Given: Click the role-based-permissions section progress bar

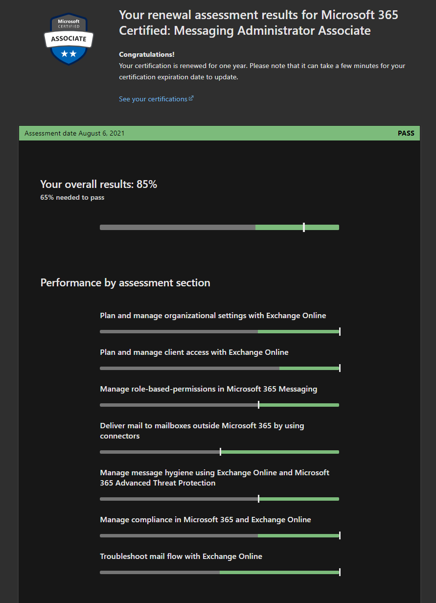Looking at the screenshot, I should tap(219, 405).
